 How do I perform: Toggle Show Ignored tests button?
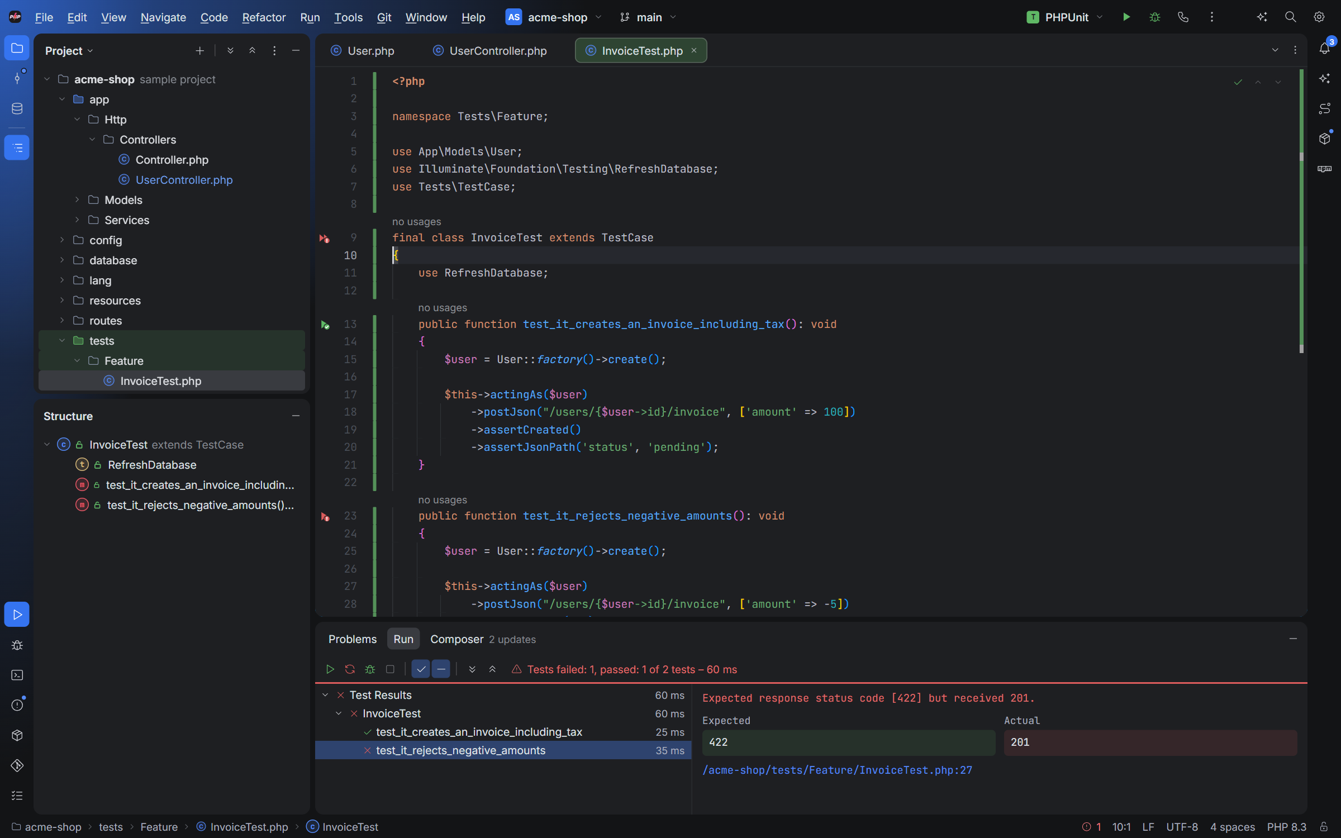441,669
